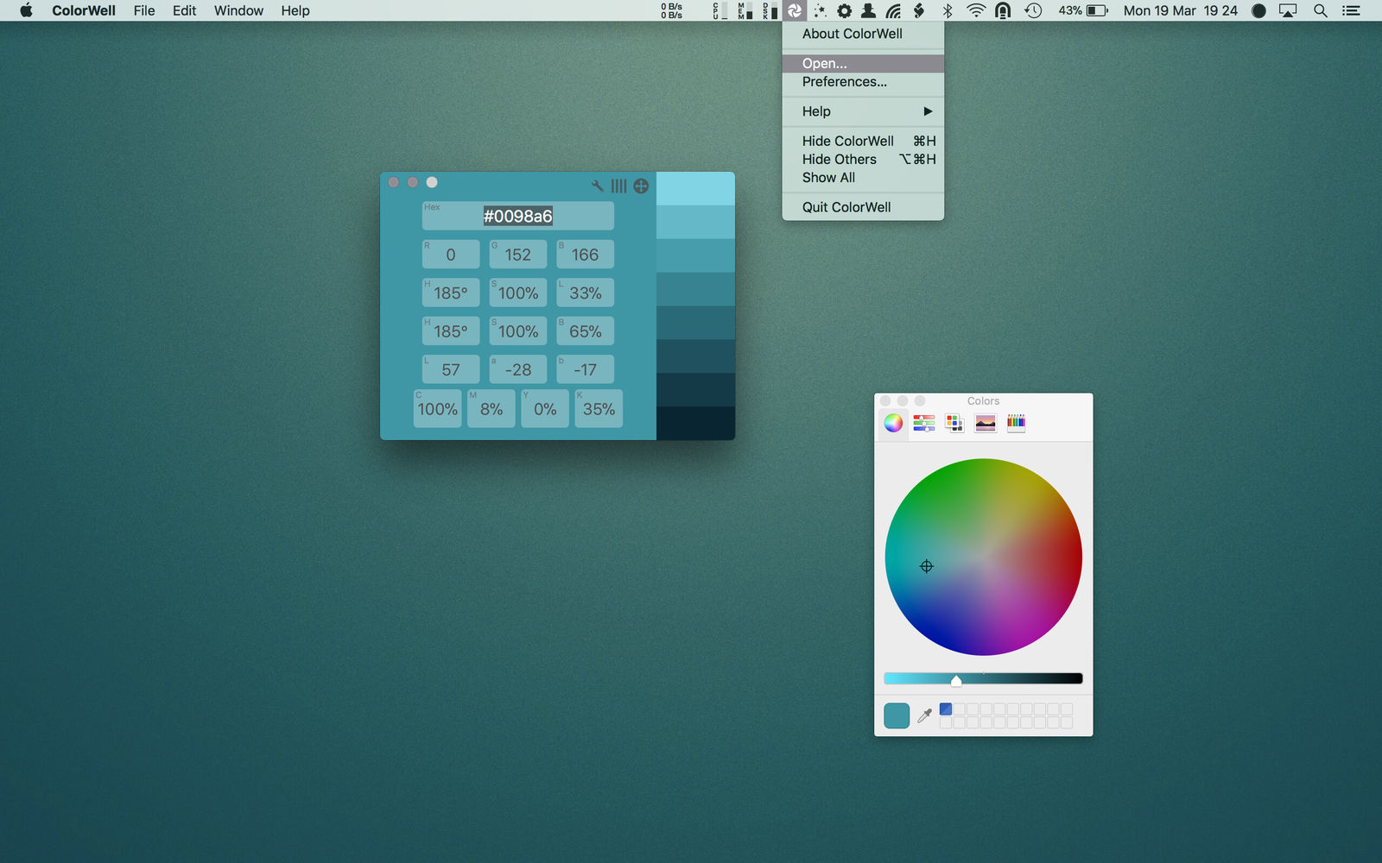The width and height of the screenshot is (1382, 863).
Task: Click the CPU meter in menu bar
Action: 719,10
